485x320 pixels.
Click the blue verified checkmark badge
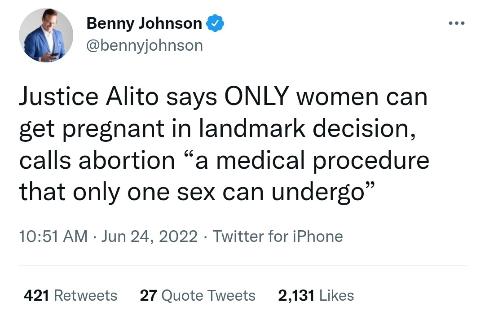tap(215, 23)
